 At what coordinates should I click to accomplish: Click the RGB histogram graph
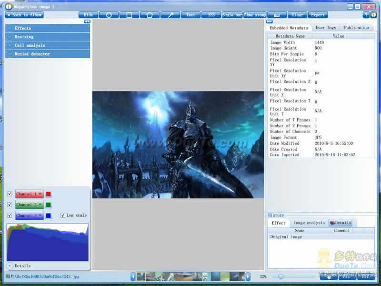tap(48, 242)
